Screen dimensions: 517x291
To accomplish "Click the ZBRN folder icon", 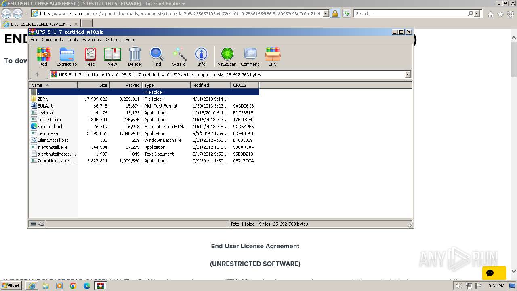I will (x=34, y=99).
